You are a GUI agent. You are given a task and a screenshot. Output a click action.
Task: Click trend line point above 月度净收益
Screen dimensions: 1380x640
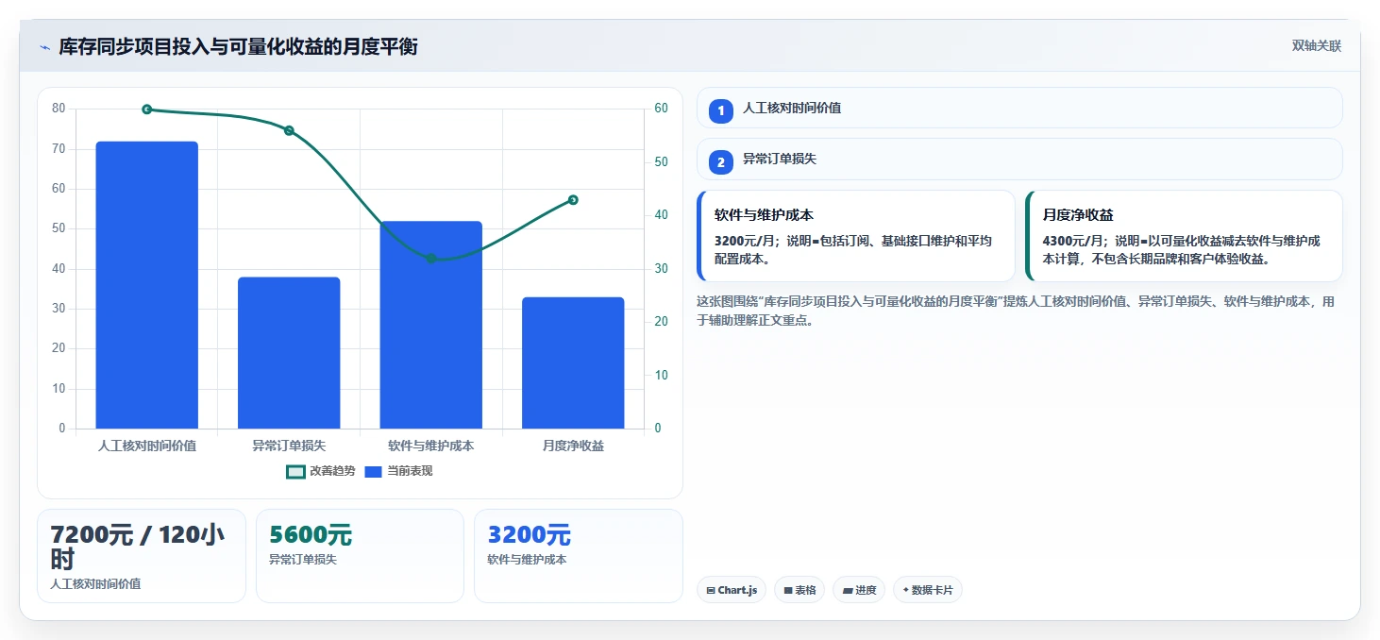573,200
